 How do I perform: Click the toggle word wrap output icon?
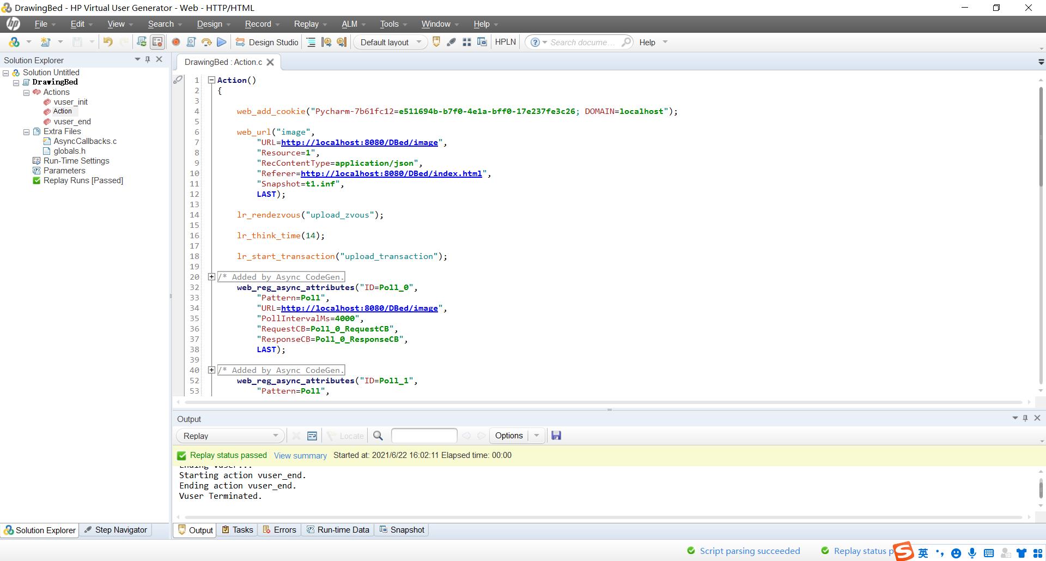(x=312, y=436)
